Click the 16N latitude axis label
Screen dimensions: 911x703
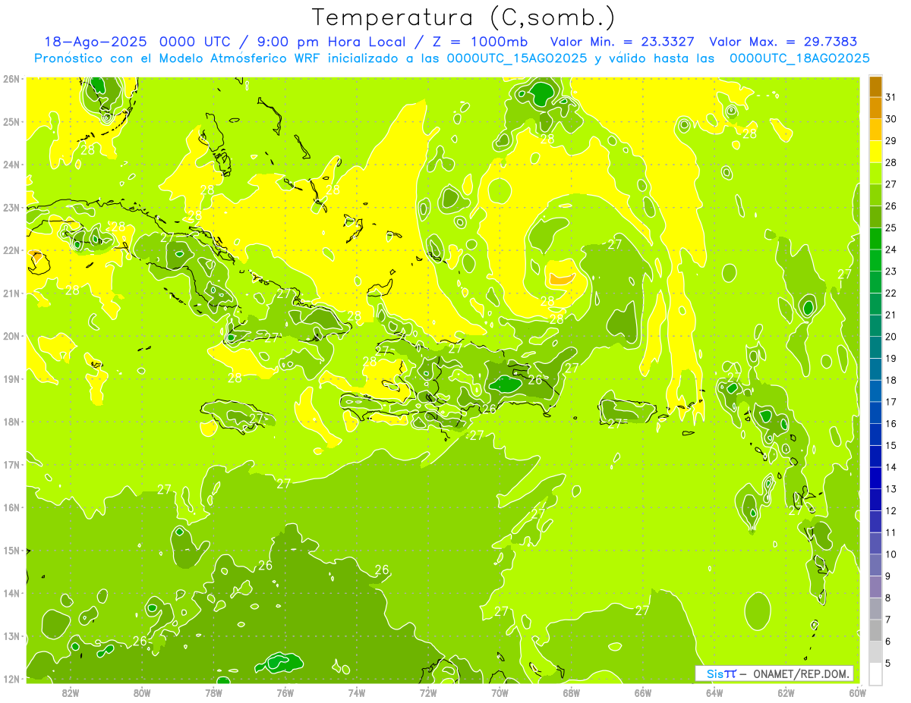pyautogui.click(x=11, y=507)
